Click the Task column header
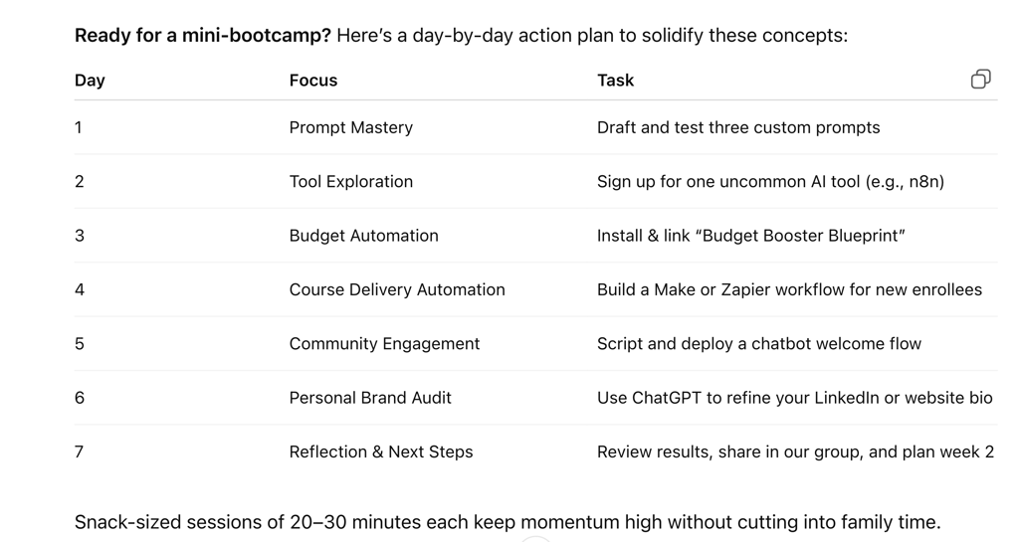Viewport: 1019px width, 542px height. click(x=615, y=81)
